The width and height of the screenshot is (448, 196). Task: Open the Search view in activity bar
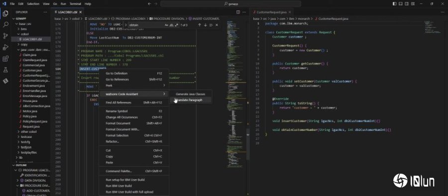click(x=5, y=24)
